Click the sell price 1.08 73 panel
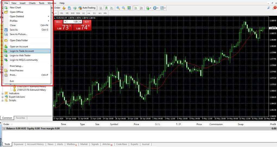The width and height of the screenshot is (277, 147). coord(64,27)
